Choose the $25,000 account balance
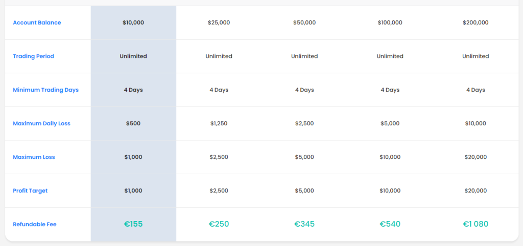Viewport: 523px width, 246px height. (x=219, y=22)
